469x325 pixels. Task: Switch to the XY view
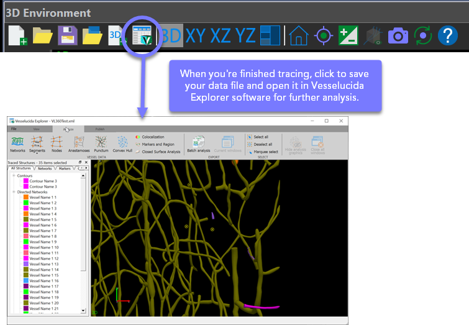point(194,36)
